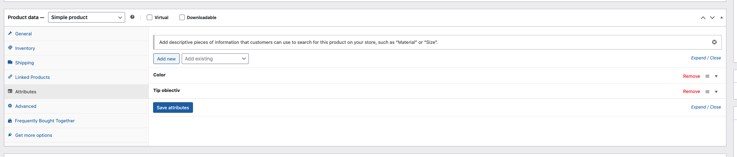Enable the Virtual checkbox
This screenshot has height=157, width=737.
(x=150, y=17)
